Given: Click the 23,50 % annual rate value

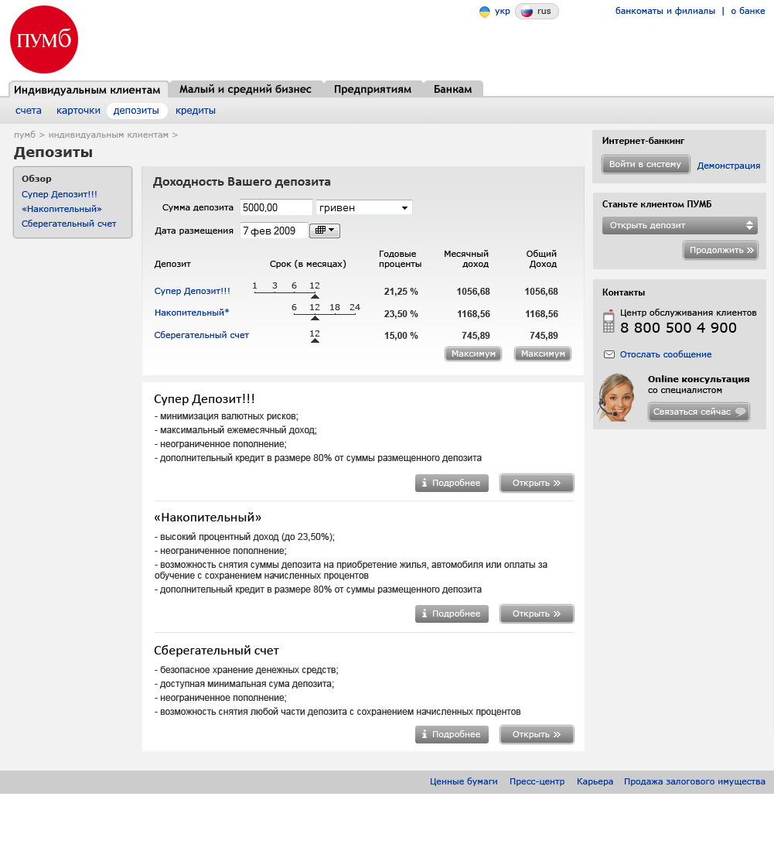Looking at the screenshot, I should 401,313.
